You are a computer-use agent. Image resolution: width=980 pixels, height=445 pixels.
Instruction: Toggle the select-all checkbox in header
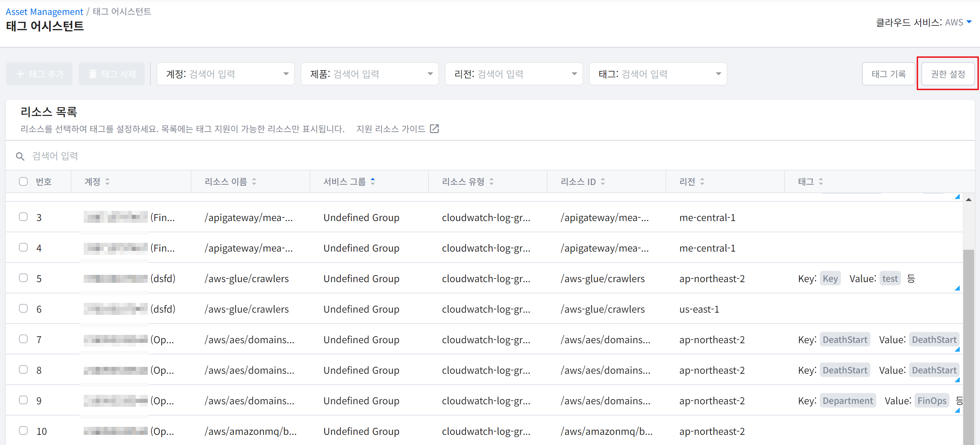click(24, 181)
